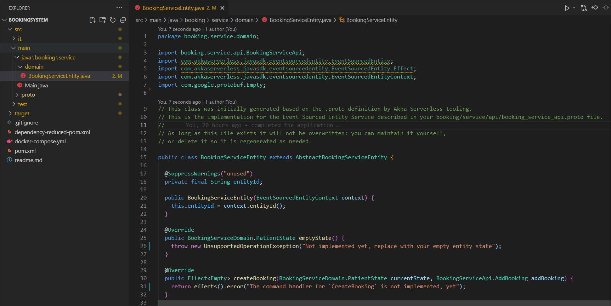The height and width of the screenshot is (306, 611).
Task: Click the New Folder icon in Explorer
Action: 103,20
